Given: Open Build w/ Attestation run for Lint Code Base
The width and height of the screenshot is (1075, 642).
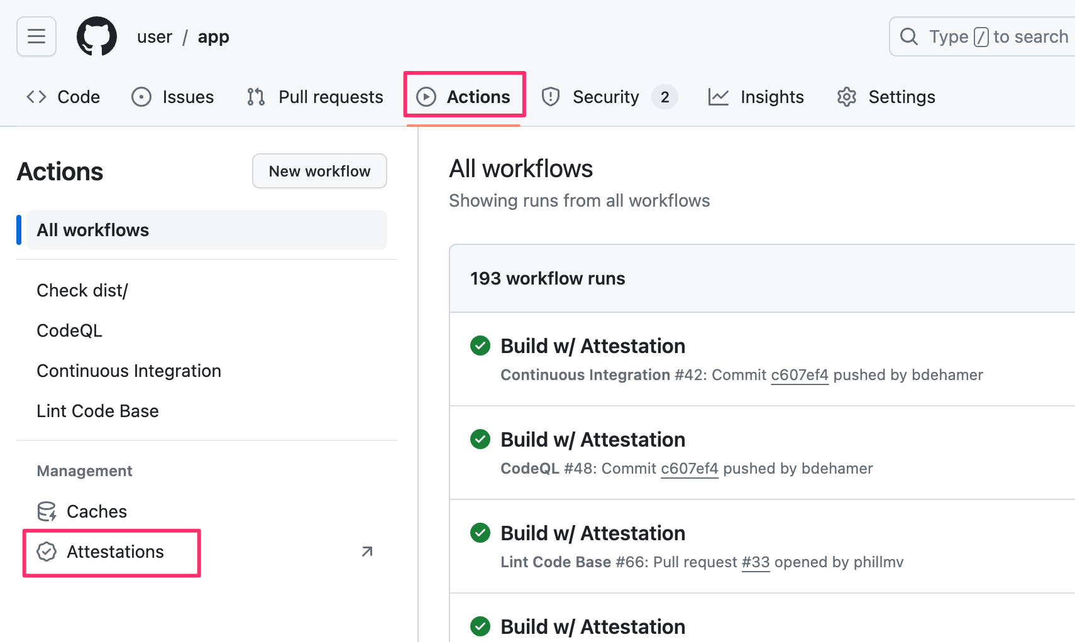Looking at the screenshot, I should (593, 533).
